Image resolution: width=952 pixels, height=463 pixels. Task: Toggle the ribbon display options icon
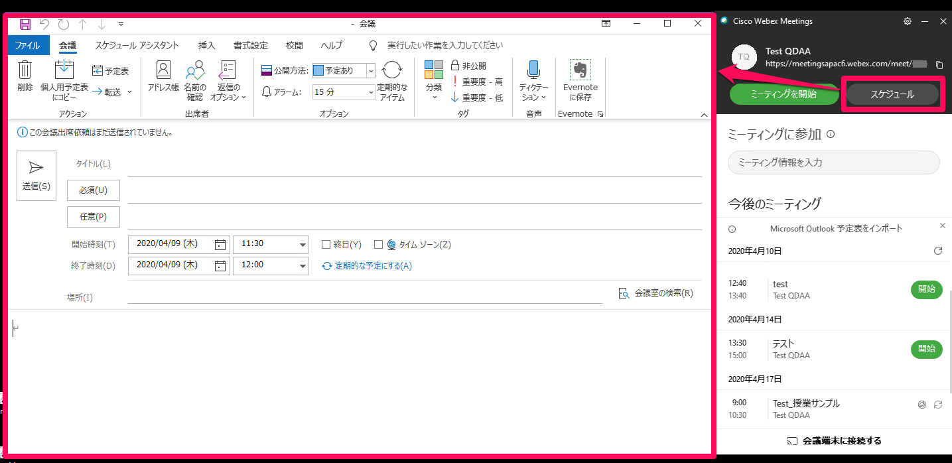click(x=606, y=23)
